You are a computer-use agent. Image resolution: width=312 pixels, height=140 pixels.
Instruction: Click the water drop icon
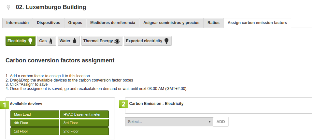[75, 41]
